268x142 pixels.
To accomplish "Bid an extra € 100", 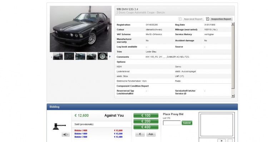I will point(146,116).
